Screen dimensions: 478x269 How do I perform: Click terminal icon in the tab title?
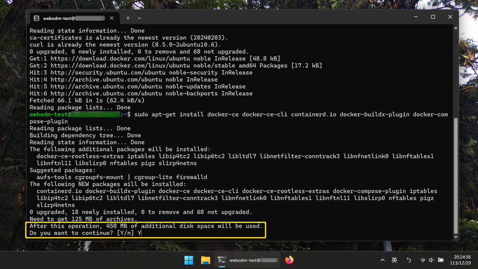tap(36, 18)
